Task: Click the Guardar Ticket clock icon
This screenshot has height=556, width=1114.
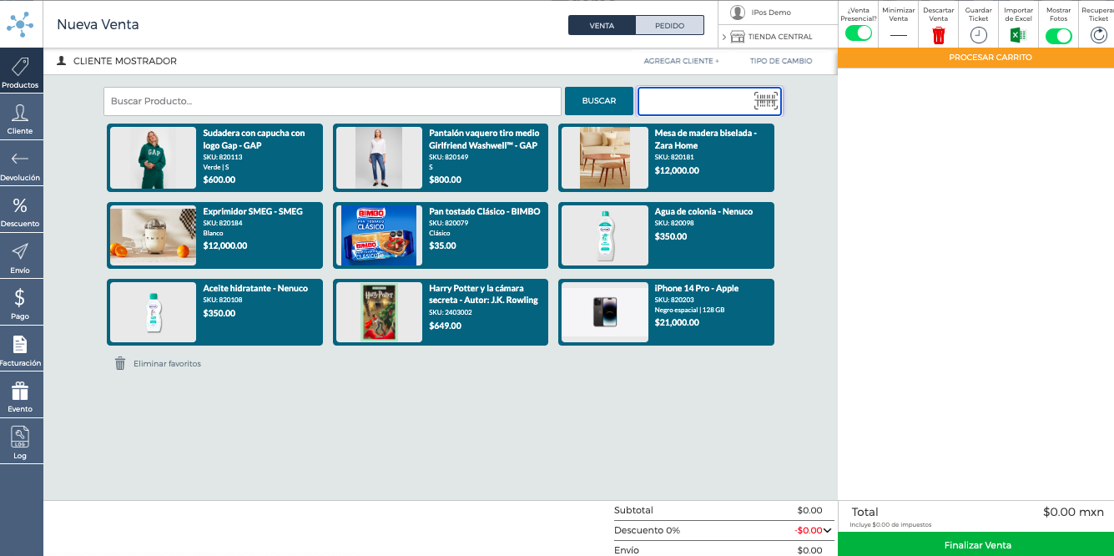Action: click(979, 35)
